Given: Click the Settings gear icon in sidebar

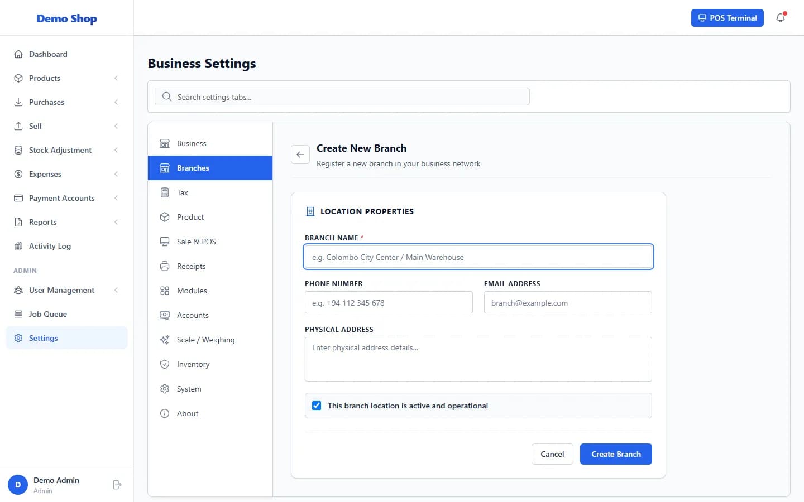Looking at the screenshot, I should pyautogui.click(x=18, y=338).
